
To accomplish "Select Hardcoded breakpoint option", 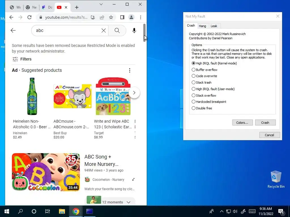I will [209, 102].
